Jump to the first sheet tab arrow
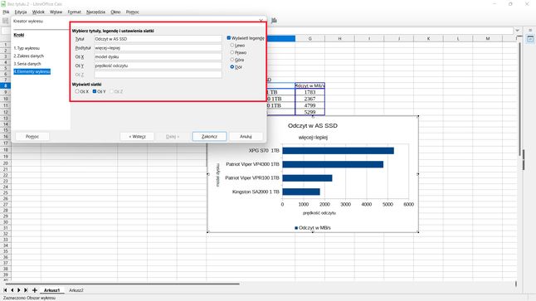Image resolution: width=536 pixels, height=301 pixels. point(5,290)
